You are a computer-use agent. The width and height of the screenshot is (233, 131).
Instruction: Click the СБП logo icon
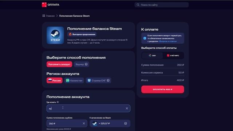pyautogui.click(x=150, y=55)
